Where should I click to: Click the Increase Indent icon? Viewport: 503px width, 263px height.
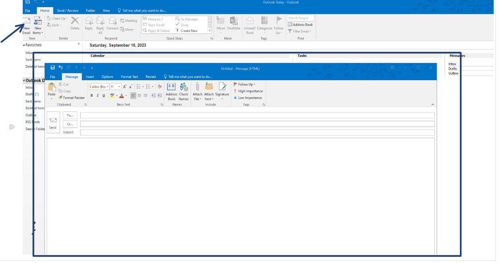tap(159, 95)
